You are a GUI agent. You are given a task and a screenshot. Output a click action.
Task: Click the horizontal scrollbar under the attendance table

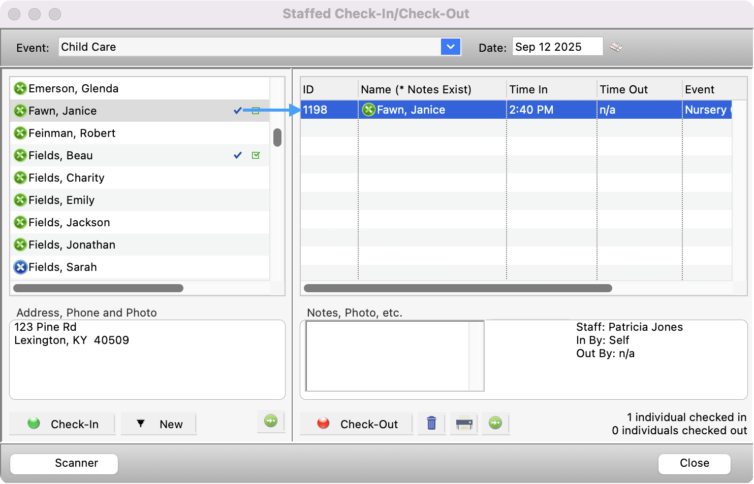point(457,288)
